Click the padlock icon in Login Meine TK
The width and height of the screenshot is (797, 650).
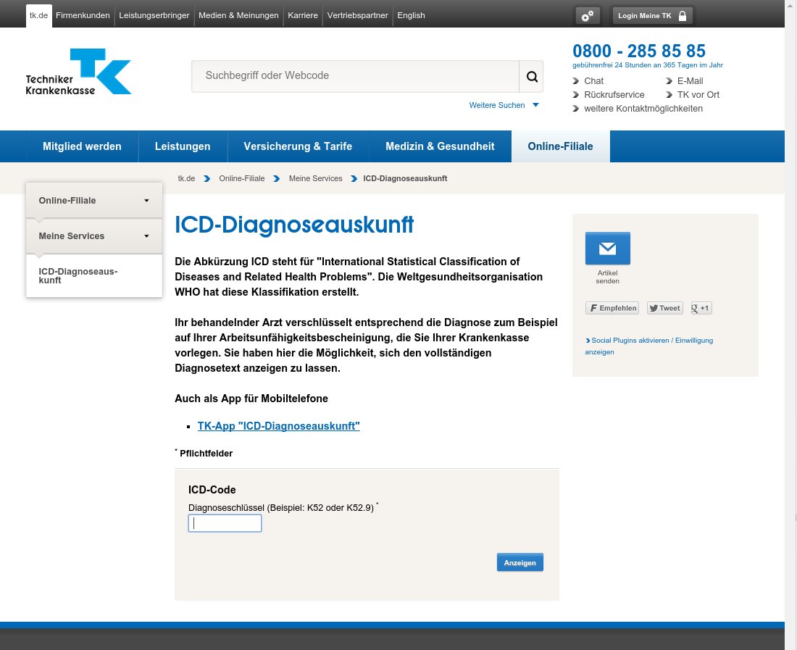point(683,16)
